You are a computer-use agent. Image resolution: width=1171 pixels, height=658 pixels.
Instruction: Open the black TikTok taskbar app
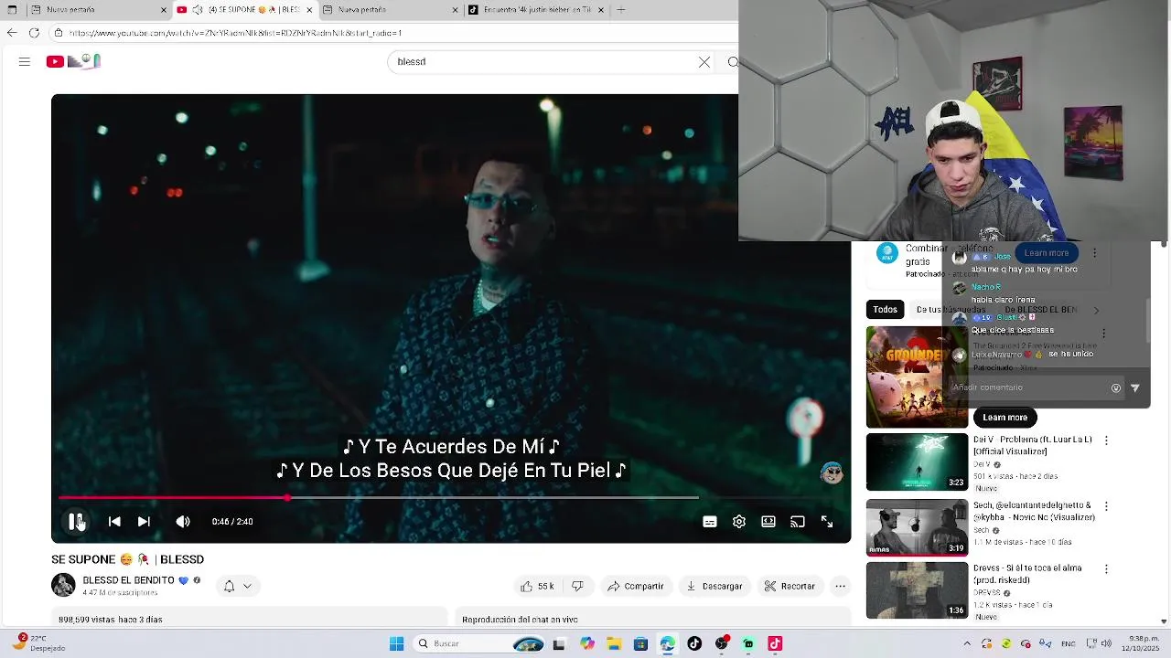[694, 643]
